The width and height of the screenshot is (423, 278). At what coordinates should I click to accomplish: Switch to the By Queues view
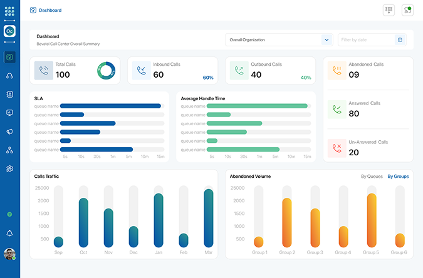[x=372, y=177]
